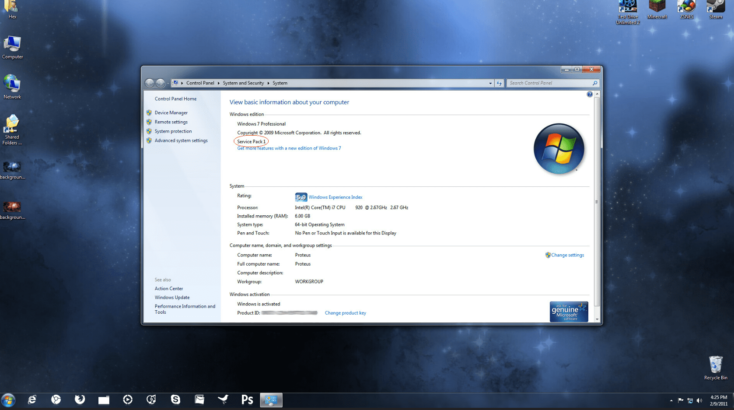Open the Action Center flag in the tray
Image resolution: width=734 pixels, height=410 pixels.
coord(681,400)
